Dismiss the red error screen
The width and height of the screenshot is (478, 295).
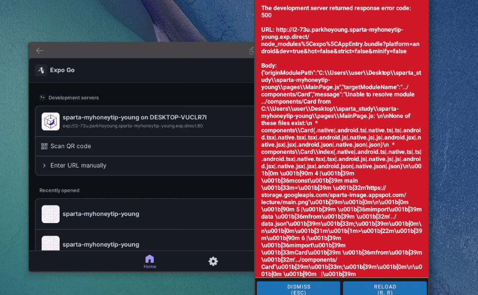click(x=298, y=288)
